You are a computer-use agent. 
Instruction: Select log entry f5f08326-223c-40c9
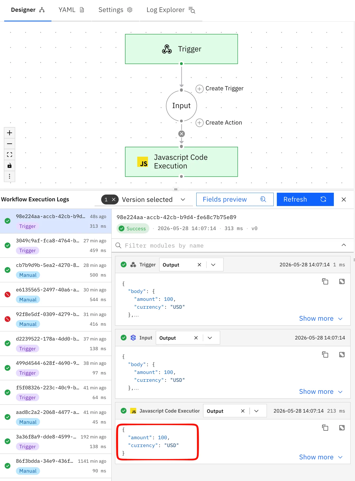coord(56,392)
